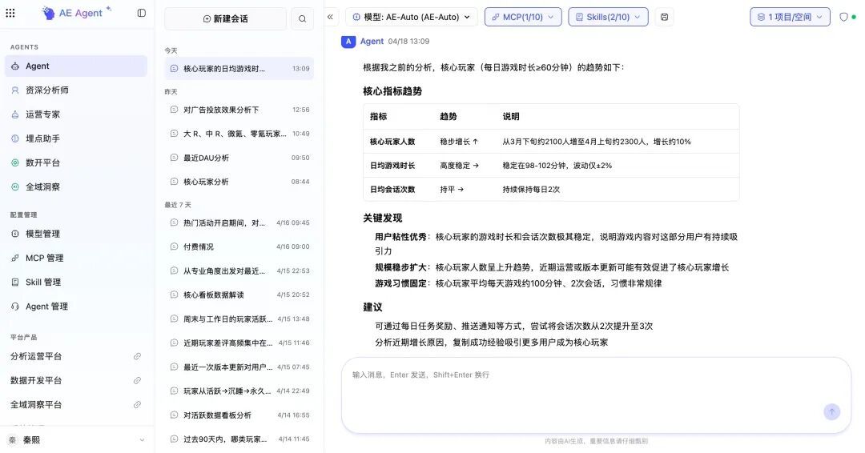The height and width of the screenshot is (453, 865).
Task: Open conversation 核心玩家的日均游戏时...
Action: point(239,69)
